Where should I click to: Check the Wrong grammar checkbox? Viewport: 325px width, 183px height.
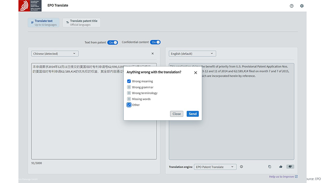click(x=129, y=87)
